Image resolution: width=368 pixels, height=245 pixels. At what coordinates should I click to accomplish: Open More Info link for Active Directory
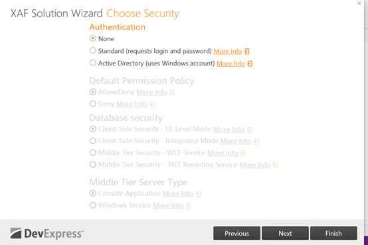click(230, 64)
